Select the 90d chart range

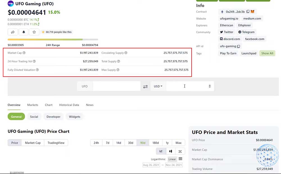142,142
